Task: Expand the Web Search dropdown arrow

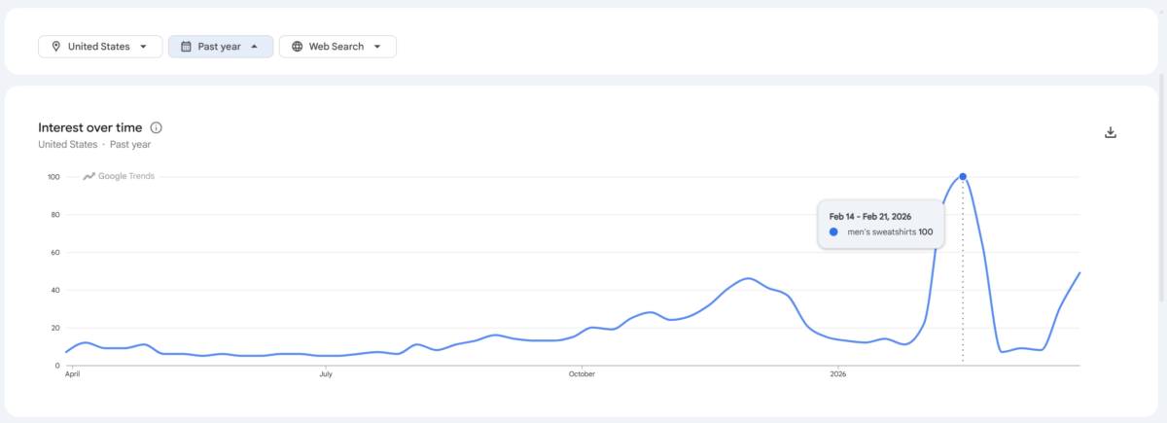Action: pyautogui.click(x=377, y=47)
